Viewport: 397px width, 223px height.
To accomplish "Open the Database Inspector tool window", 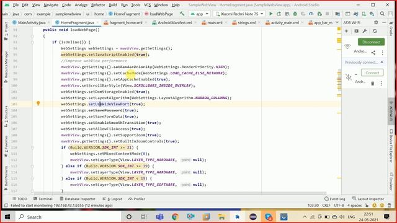I will click(78, 199).
